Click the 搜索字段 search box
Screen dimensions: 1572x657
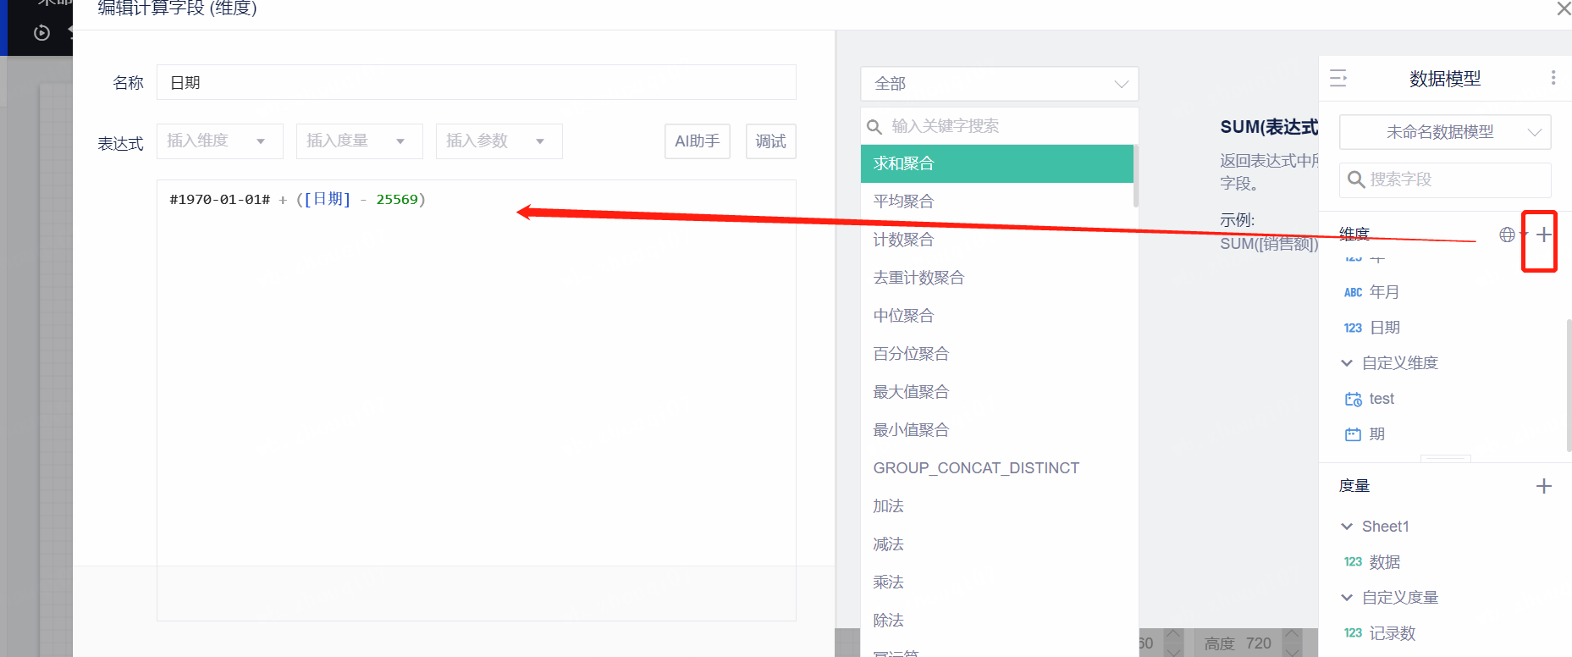click(1445, 179)
